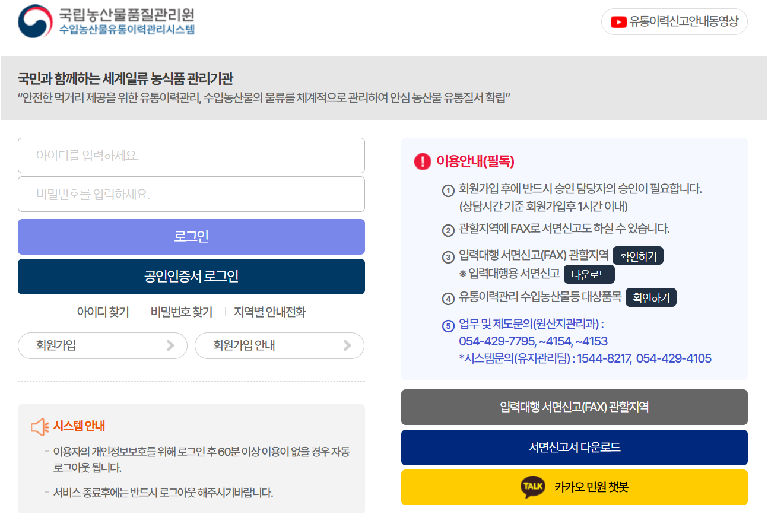The height and width of the screenshot is (514, 768).
Task: Click the 서면신고서 다운로드 button
Action: (575, 448)
